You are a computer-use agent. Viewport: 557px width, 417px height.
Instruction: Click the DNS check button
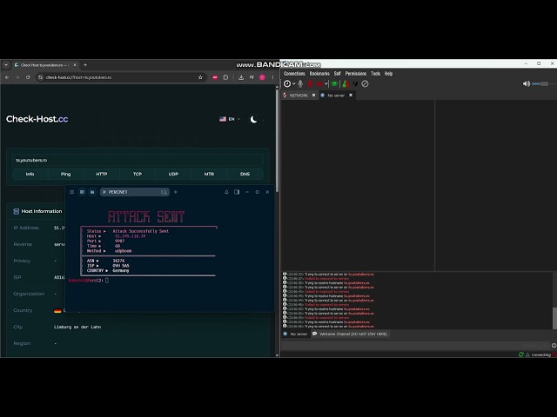pyautogui.click(x=245, y=174)
